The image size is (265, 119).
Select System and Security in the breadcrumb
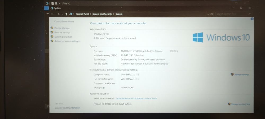pyautogui.click(x=102, y=14)
